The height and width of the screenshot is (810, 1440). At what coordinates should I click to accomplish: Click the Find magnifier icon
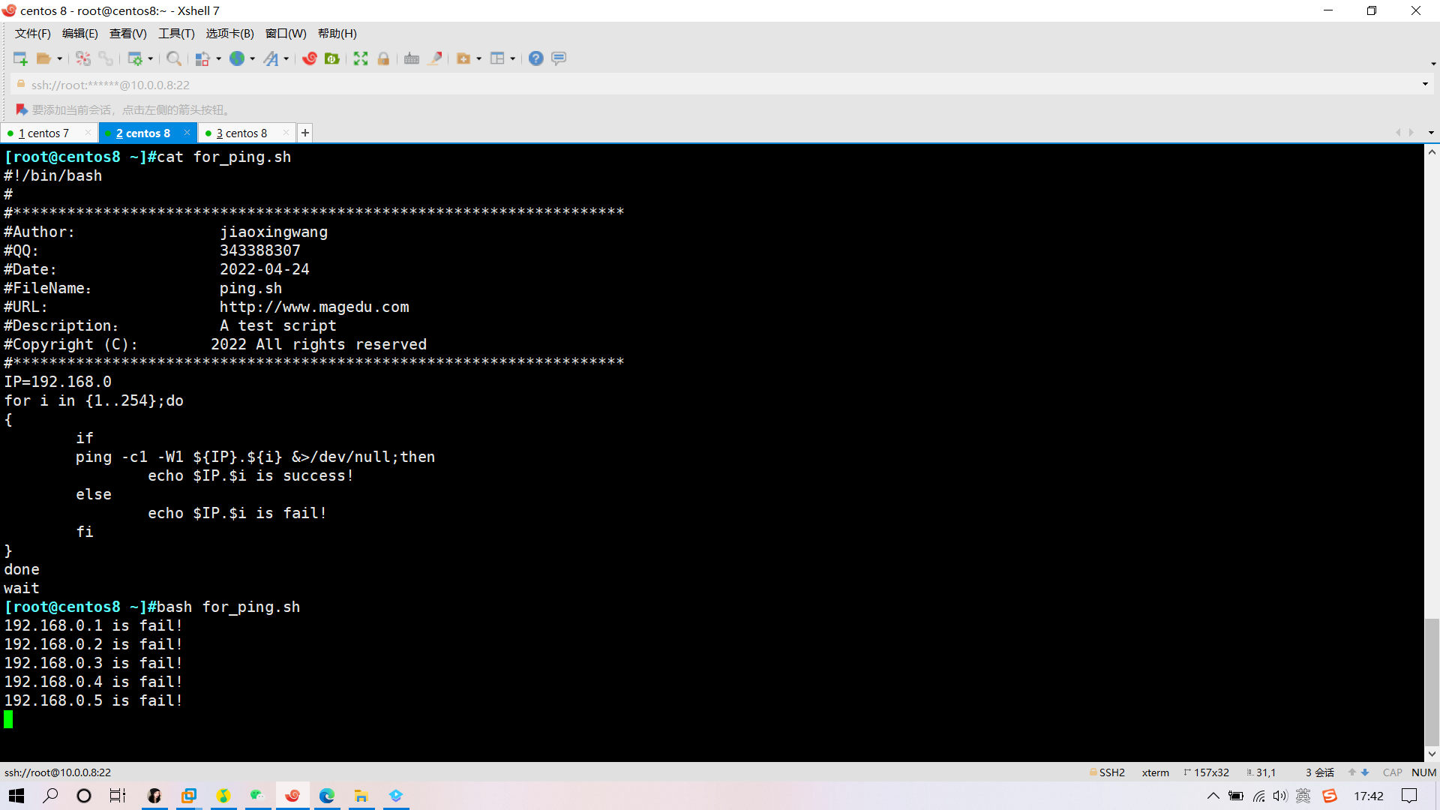173,58
